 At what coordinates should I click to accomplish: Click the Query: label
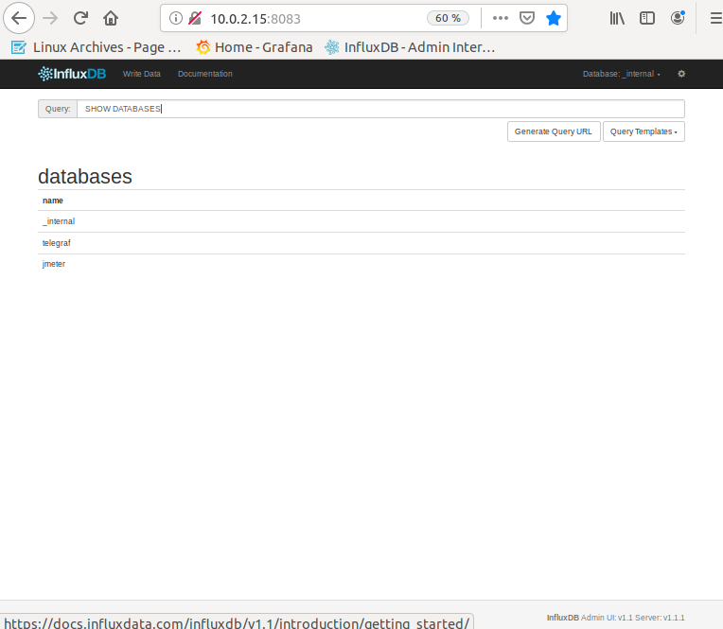tap(58, 109)
